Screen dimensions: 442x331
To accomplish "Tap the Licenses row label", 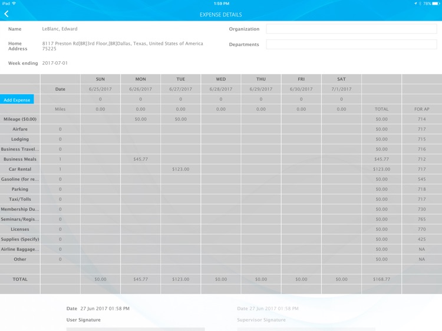I will tap(20, 229).
